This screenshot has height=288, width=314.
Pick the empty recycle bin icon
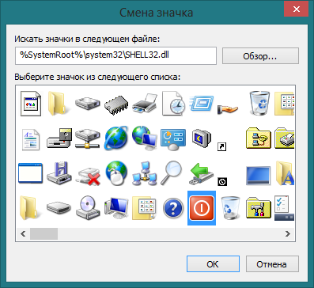[x=230, y=208]
